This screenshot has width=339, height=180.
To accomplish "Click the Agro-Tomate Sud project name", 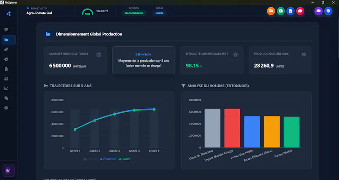I will 39,13.
